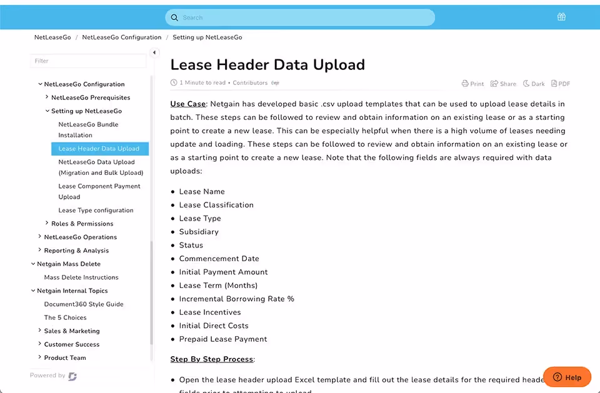Open the apps grid icon in top bar

click(561, 17)
